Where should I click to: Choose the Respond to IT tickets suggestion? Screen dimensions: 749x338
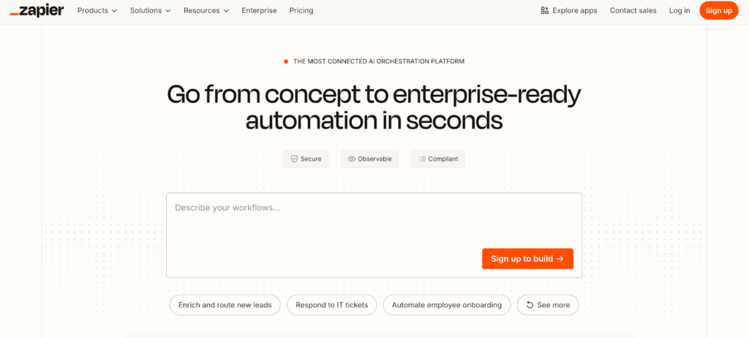coord(331,305)
